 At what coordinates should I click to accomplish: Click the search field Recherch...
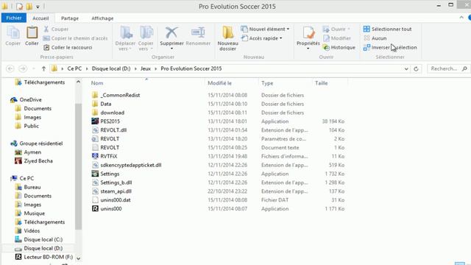pos(448,68)
